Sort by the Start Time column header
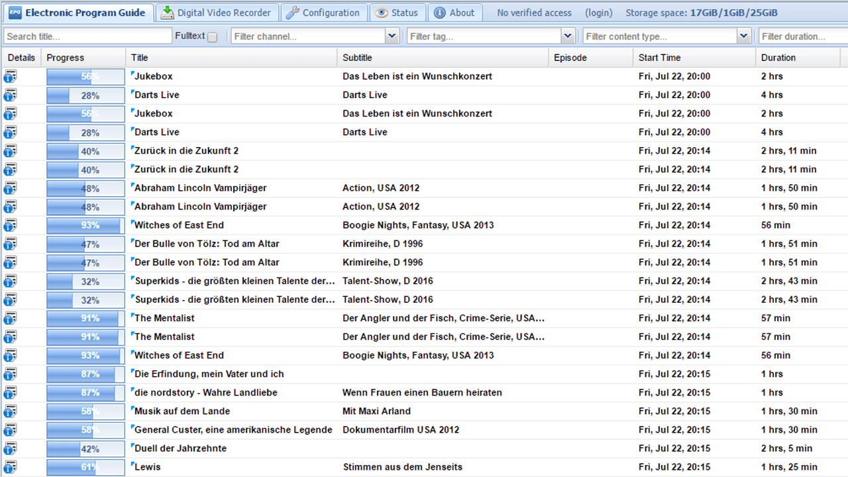 click(x=659, y=58)
